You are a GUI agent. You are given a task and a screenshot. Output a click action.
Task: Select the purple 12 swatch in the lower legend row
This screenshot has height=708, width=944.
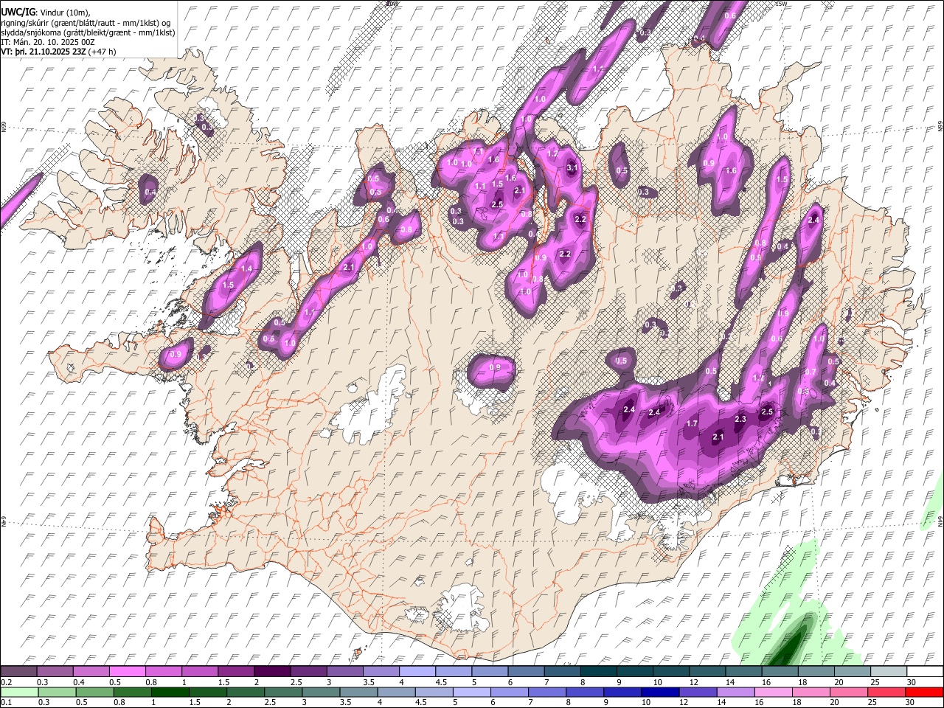tap(697, 692)
